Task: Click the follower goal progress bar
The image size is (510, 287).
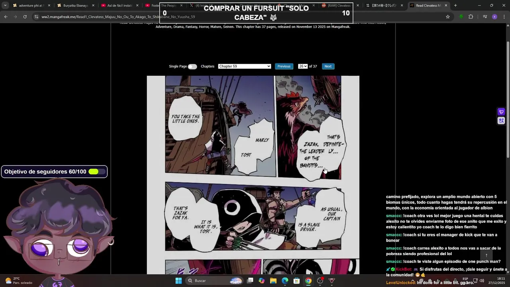Action: [x=97, y=172]
